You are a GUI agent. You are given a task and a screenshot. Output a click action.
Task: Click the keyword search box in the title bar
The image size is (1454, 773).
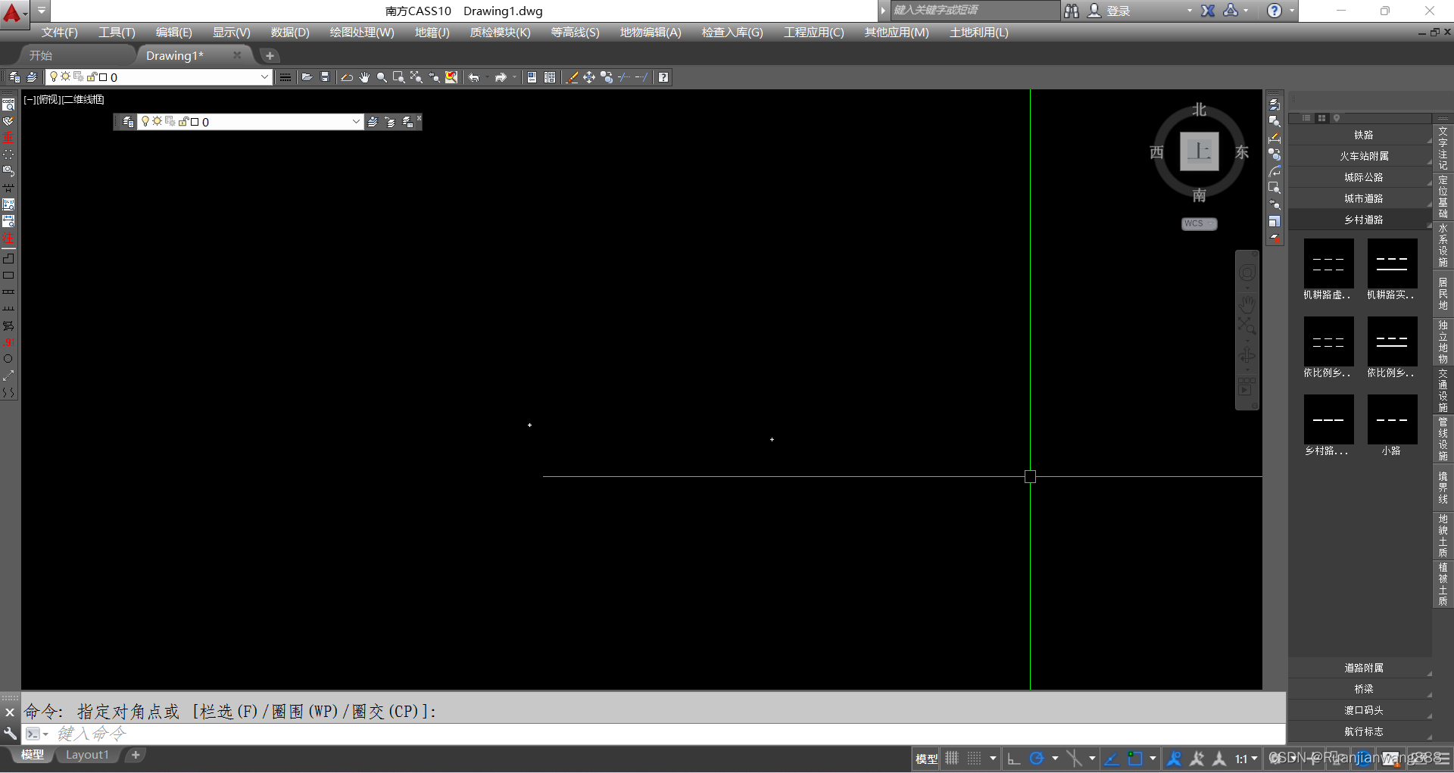click(x=975, y=11)
